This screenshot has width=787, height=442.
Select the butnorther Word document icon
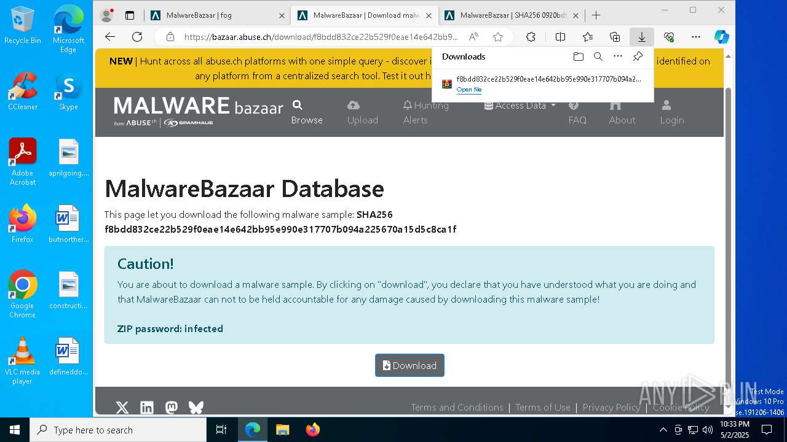coord(68,225)
